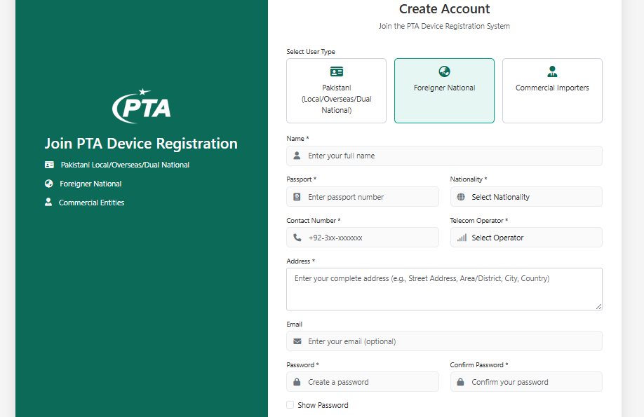
Task: Focus the Enter passport number field
Action: 363,197
